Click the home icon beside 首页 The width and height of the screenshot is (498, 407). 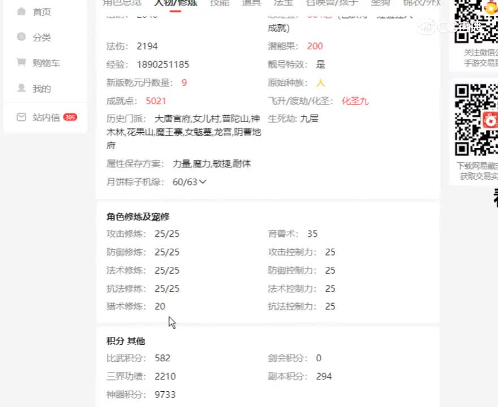[22, 12]
